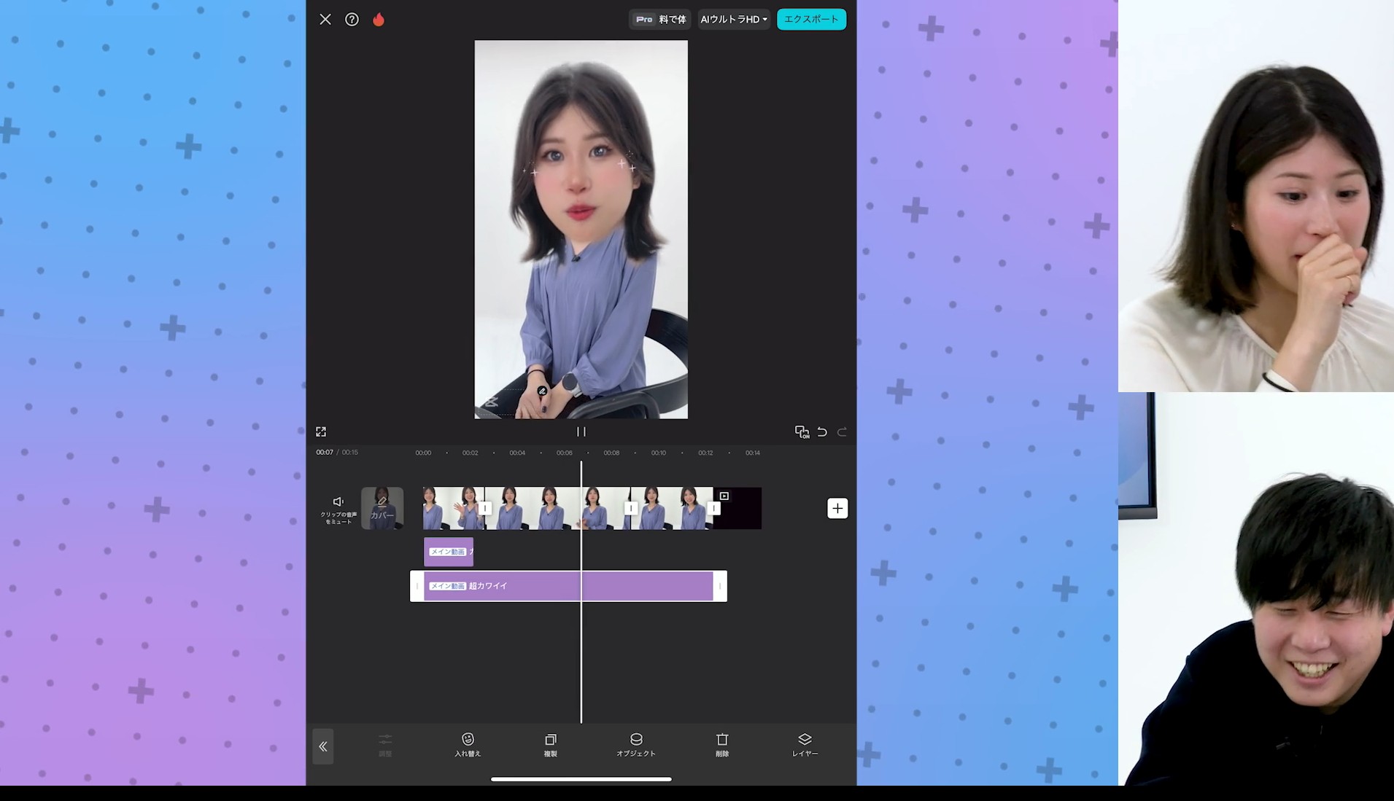
Task: Duplicate the selected effect with 複製
Action: click(x=551, y=745)
